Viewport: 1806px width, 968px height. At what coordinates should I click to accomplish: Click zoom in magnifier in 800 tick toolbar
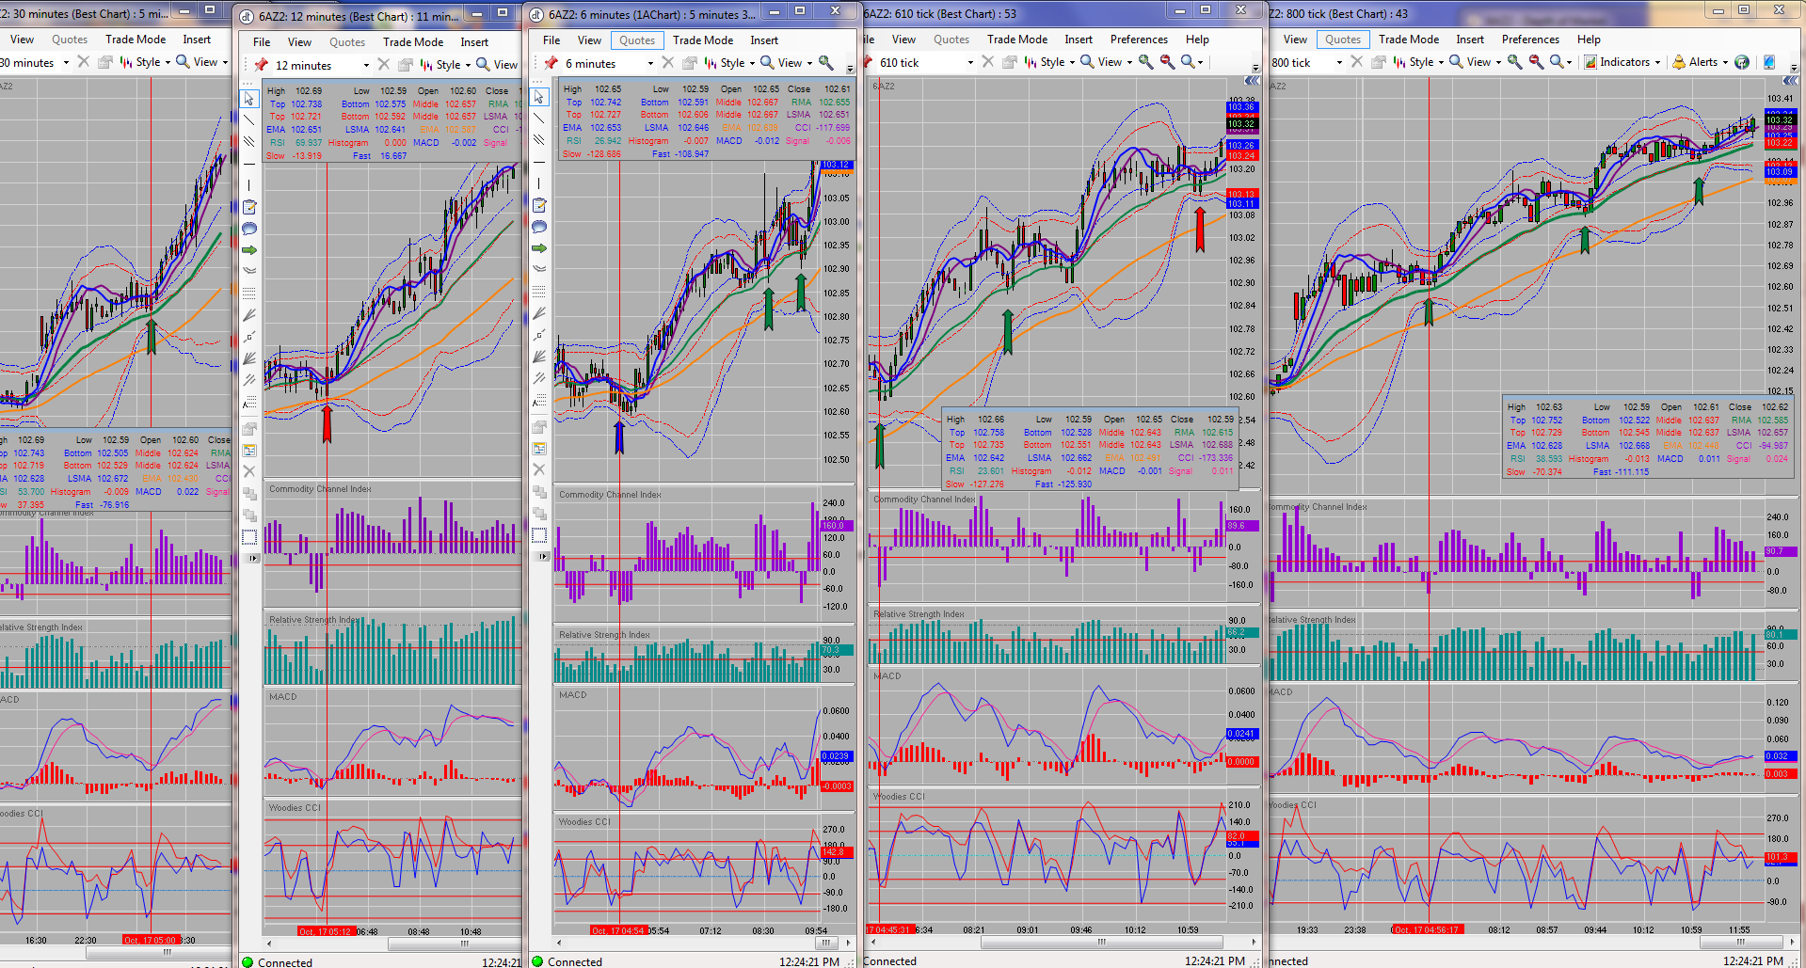pos(1514,61)
